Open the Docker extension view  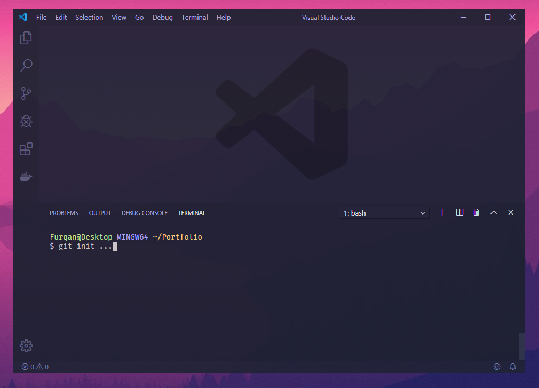coord(26,177)
